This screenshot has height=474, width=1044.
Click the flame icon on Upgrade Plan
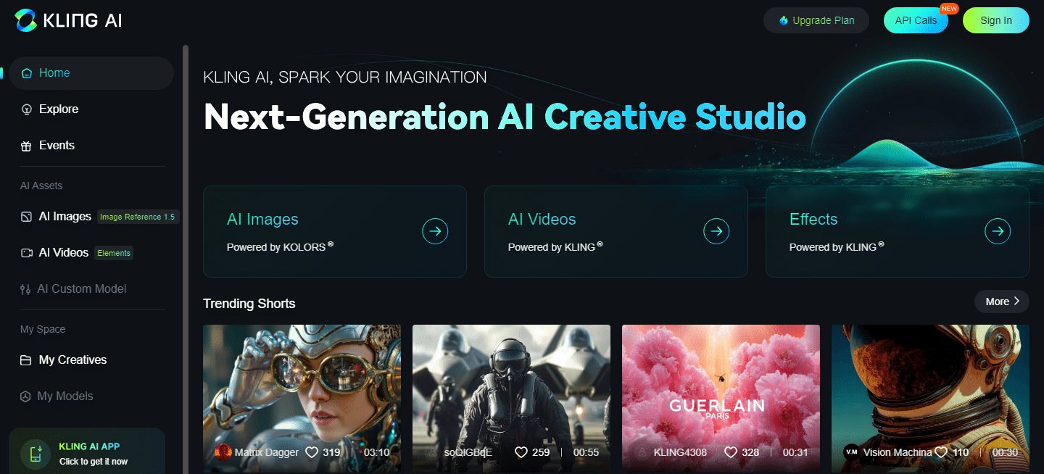[x=784, y=20]
